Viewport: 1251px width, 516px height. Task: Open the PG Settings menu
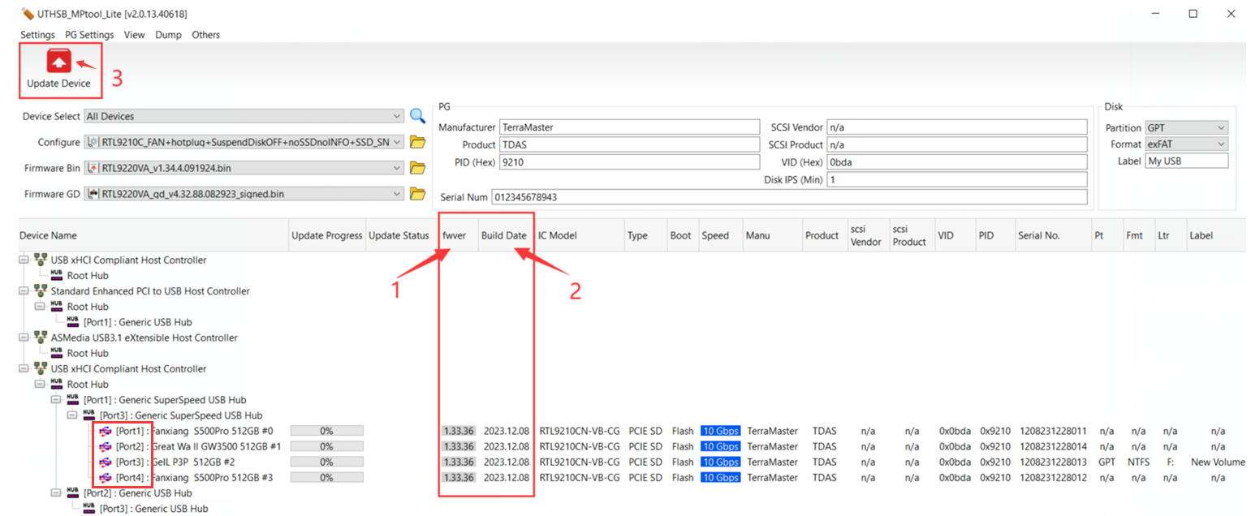[89, 35]
